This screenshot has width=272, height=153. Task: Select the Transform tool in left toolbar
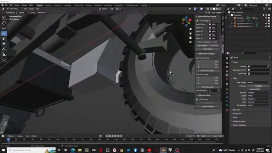pos(4,43)
